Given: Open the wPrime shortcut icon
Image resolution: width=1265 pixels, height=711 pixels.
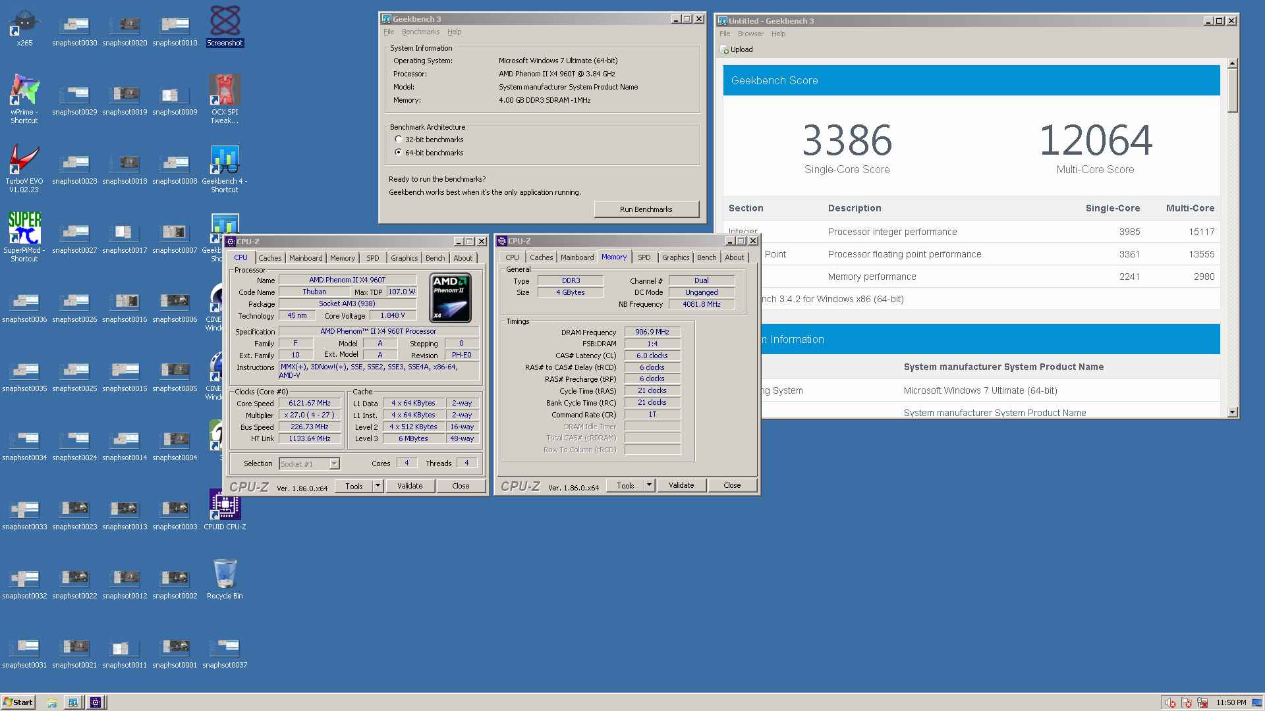Looking at the screenshot, I should click(24, 99).
